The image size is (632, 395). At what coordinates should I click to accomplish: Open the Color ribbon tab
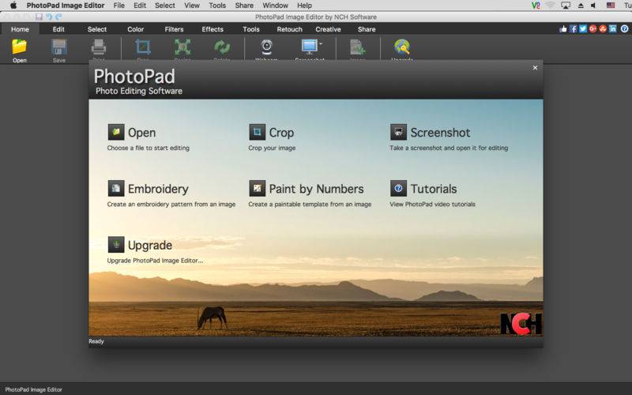[135, 29]
